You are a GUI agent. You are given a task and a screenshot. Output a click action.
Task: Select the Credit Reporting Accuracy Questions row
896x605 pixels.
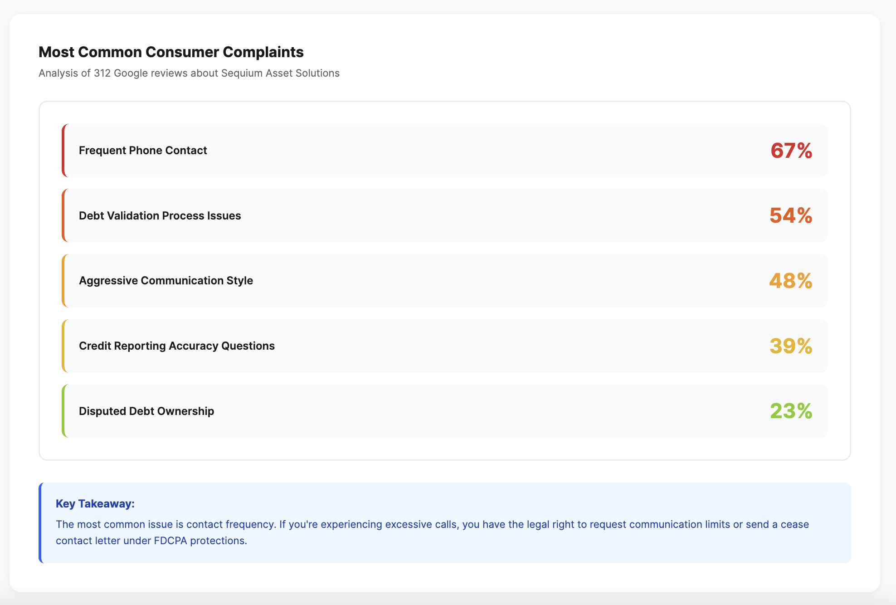(445, 346)
